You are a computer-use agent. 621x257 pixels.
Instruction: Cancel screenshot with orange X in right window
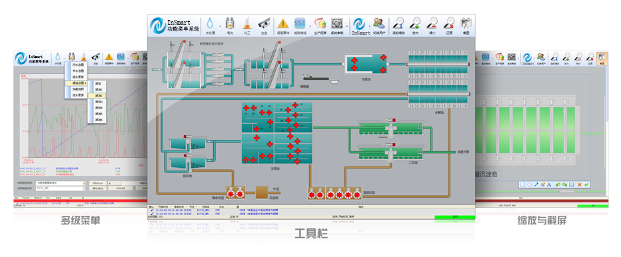tap(580, 184)
